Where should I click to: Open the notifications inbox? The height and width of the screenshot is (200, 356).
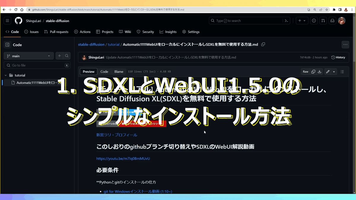click(x=333, y=21)
